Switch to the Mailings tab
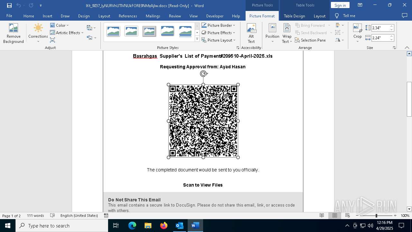The image size is (412, 232). [x=153, y=16]
